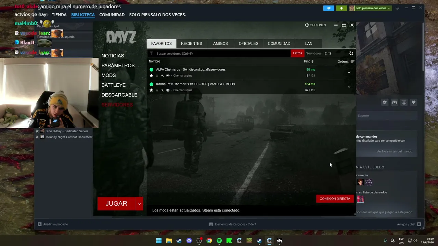Switch to the LAN tab
The image size is (438, 246).
coord(309,44)
